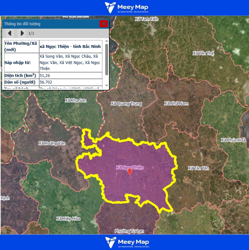Click the Xã Kha Sơn map label
Image resolution: width=249 pixels, height=250 pixels.
click(x=76, y=101)
